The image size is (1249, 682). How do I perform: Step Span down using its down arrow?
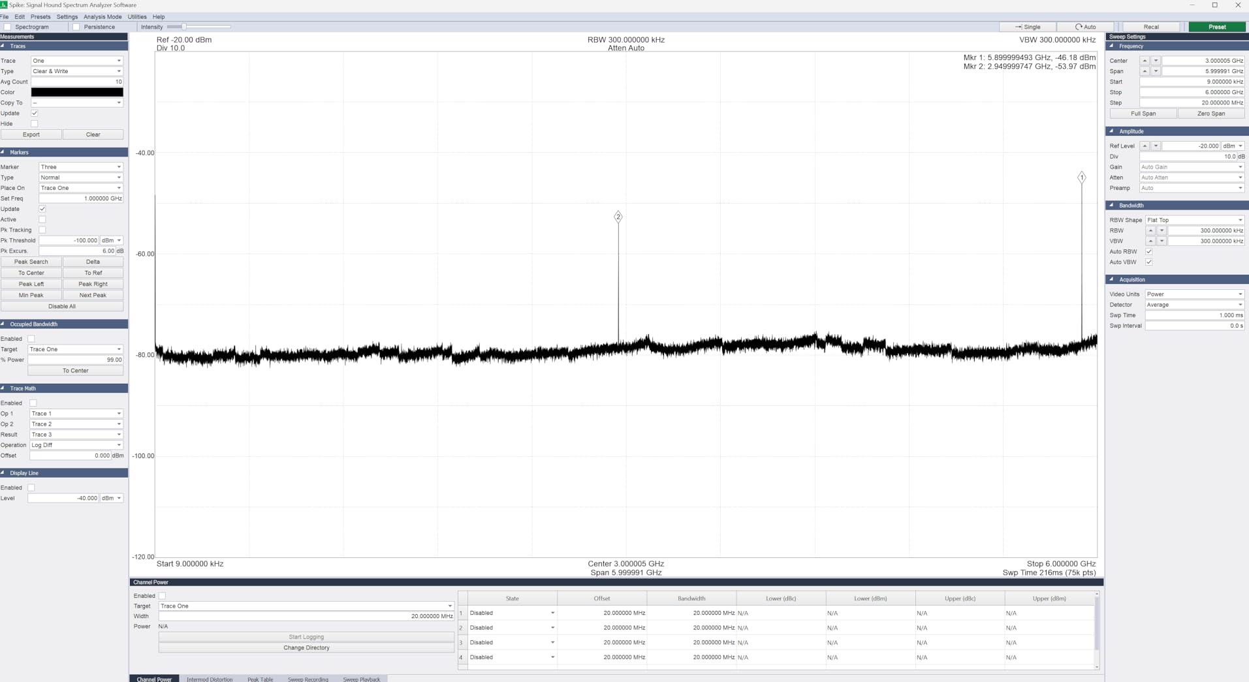1156,71
